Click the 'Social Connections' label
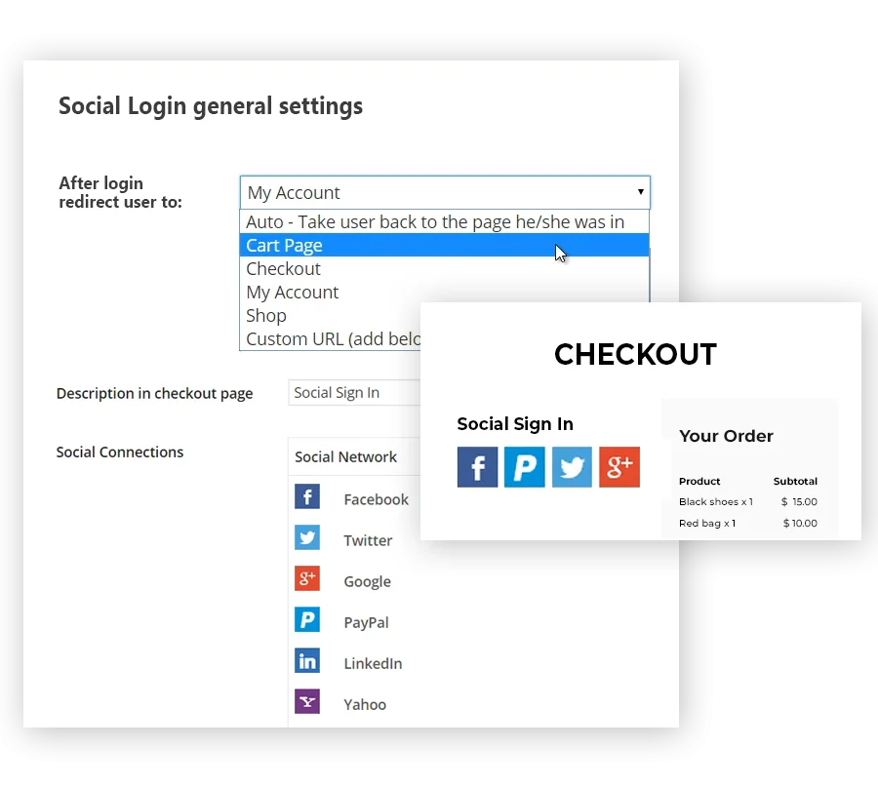The height and width of the screenshot is (787, 878). pyautogui.click(x=120, y=452)
